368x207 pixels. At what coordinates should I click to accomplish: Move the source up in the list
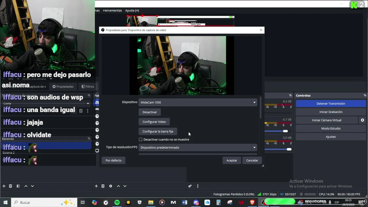click(118, 186)
